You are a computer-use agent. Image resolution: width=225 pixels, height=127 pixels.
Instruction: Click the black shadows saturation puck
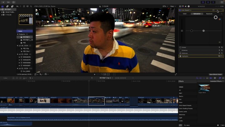tap(192, 31)
